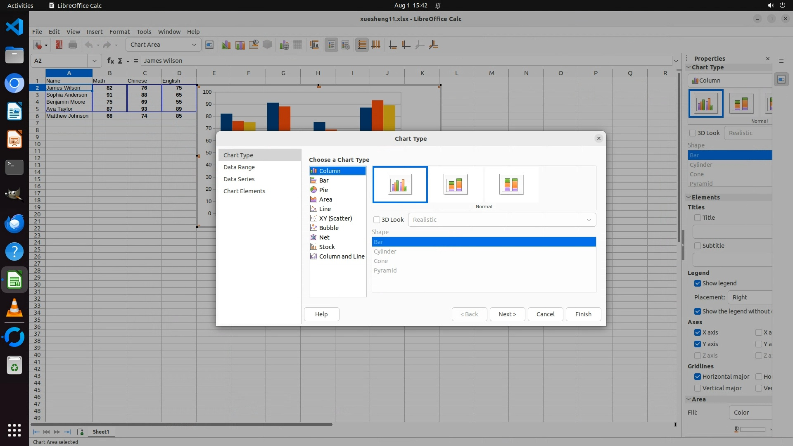
Task: Toggle the Legend On/Off toolbar icon
Action: 331,45
